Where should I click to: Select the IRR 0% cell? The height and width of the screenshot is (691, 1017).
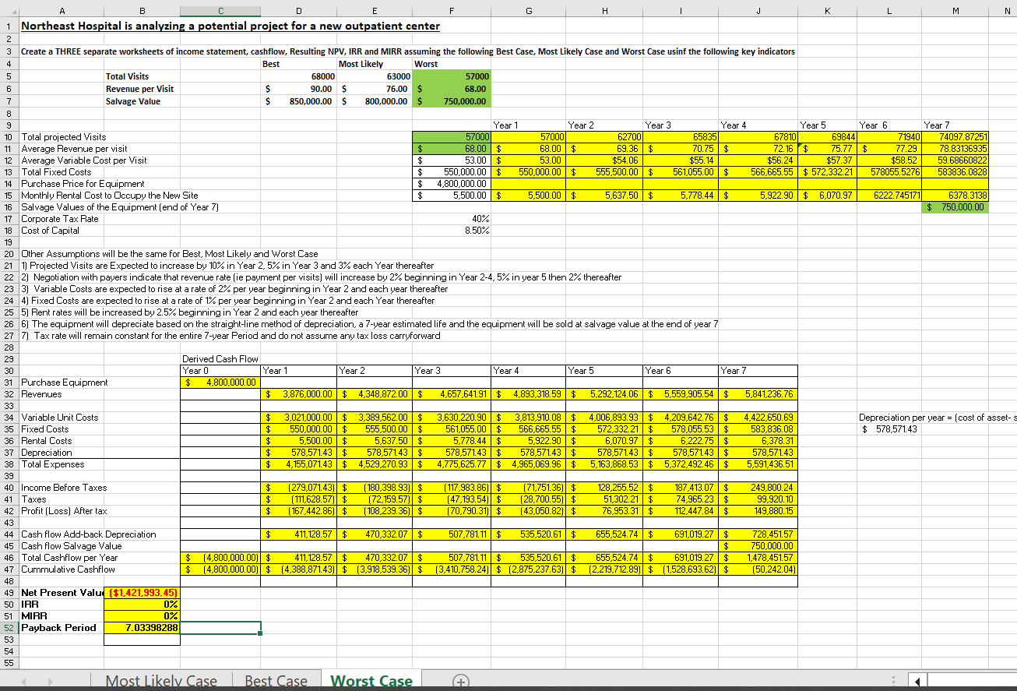click(x=142, y=605)
